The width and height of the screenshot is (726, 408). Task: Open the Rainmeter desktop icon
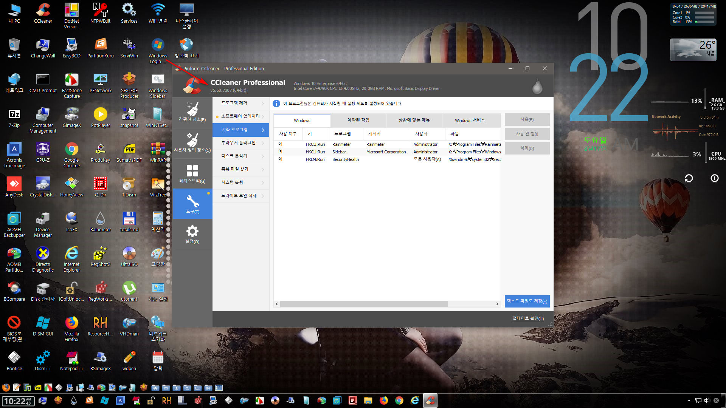(x=100, y=222)
